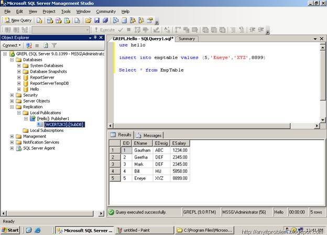Screen dimensions: 327x235
Task: Click the editor vertical scroll down arrow
Action: (323, 120)
